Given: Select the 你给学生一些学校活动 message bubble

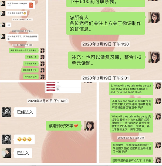Looking at the screenshot, I should coord(132,148).
